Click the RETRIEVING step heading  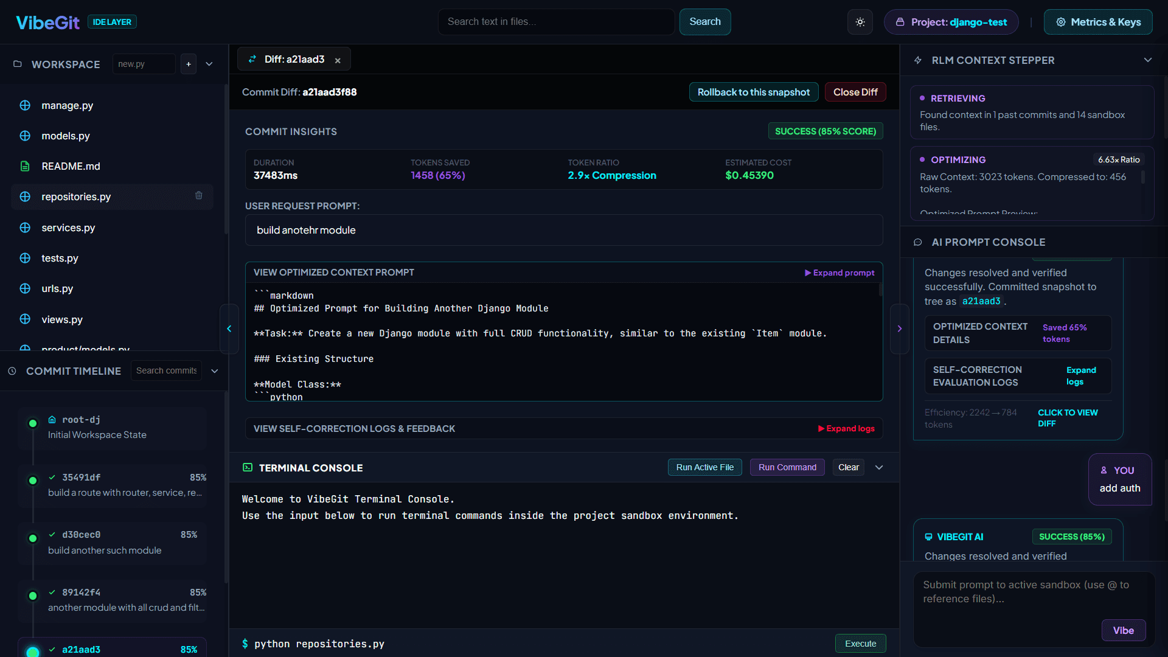click(x=958, y=98)
